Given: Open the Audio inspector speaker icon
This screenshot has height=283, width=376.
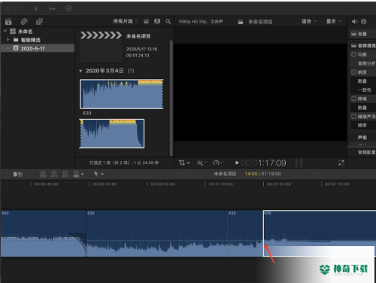Looking at the screenshot, I should pos(354,22).
